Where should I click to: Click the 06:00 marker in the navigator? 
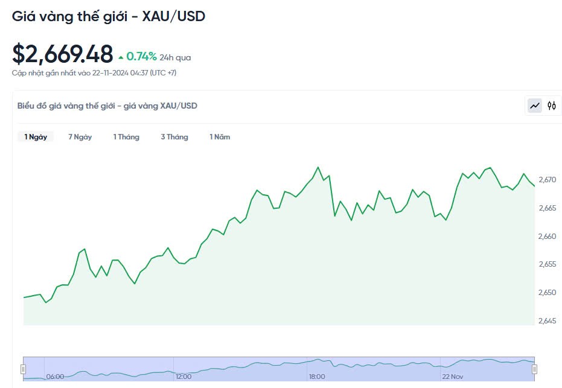coord(55,377)
